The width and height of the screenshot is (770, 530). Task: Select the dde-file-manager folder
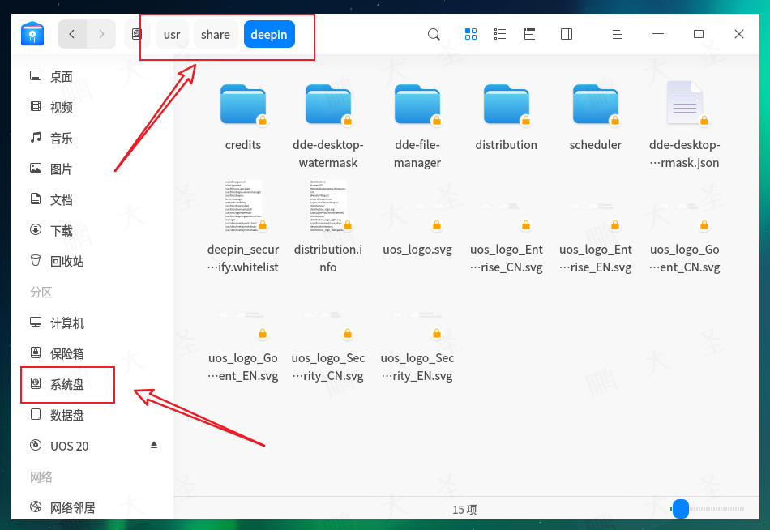point(417,126)
